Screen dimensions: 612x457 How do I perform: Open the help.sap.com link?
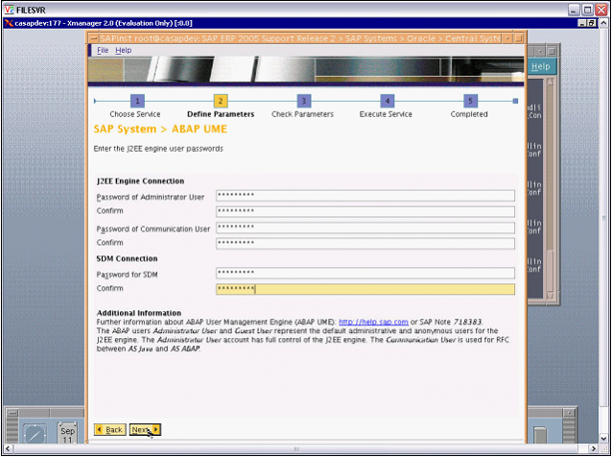point(373,322)
